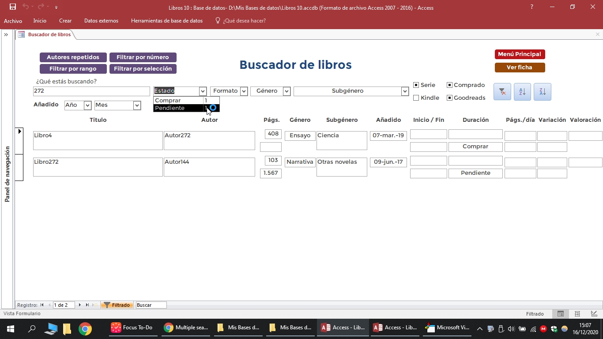Click the Filtrar por selección button
Viewport: 603px width, 339px height.
pyautogui.click(x=143, y=69)
